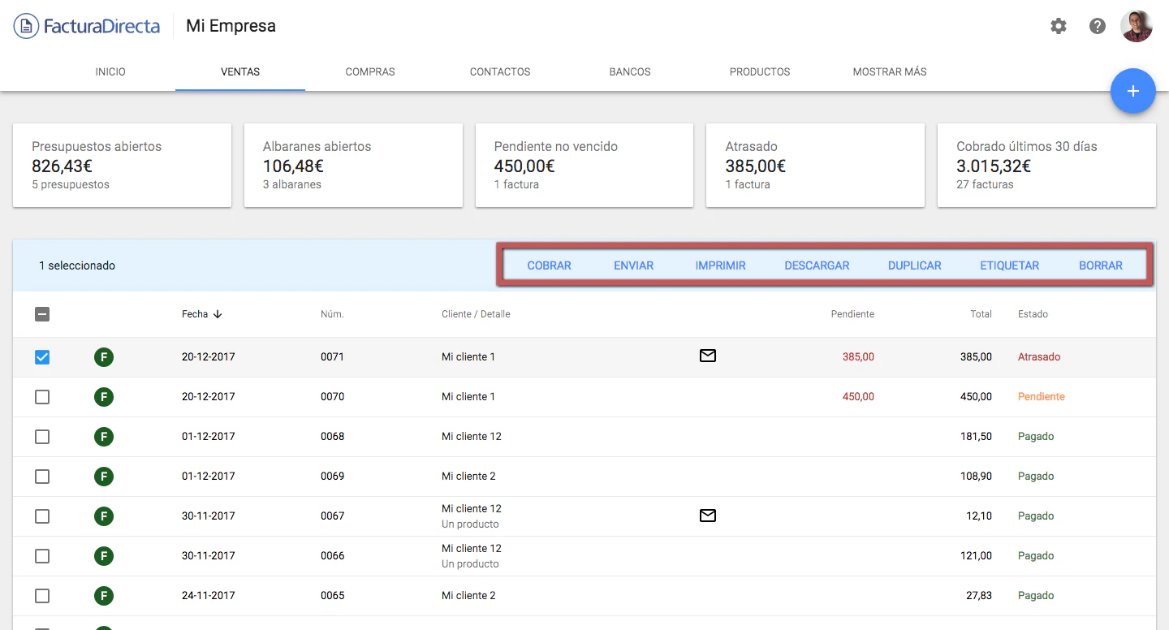The image size is (1169, 630).
Task: Click the green F icon for invoice 0068
Action: coord(103,437)
